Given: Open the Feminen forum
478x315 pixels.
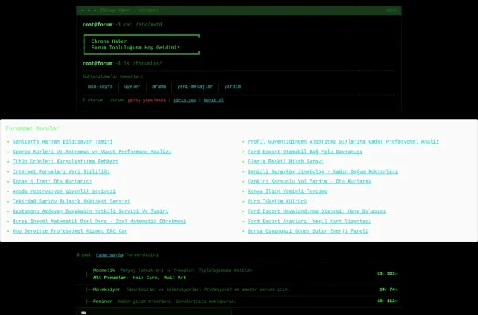Looking at the screenshot, I should tap(103, 301).
